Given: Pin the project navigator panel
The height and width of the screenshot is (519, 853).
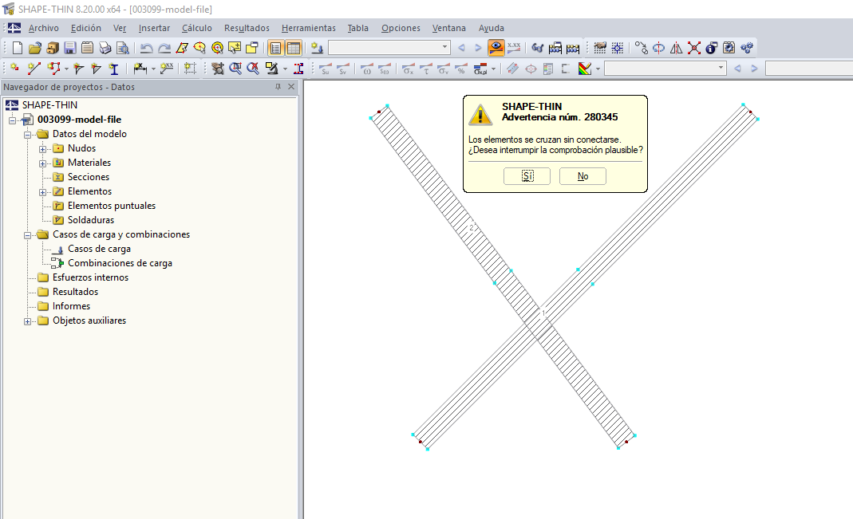Looking at the screenshot, I should (278, 87).
